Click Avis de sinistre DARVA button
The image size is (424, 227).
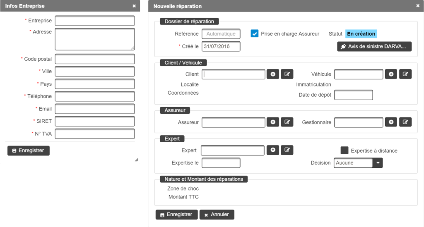tap(374, 46)
